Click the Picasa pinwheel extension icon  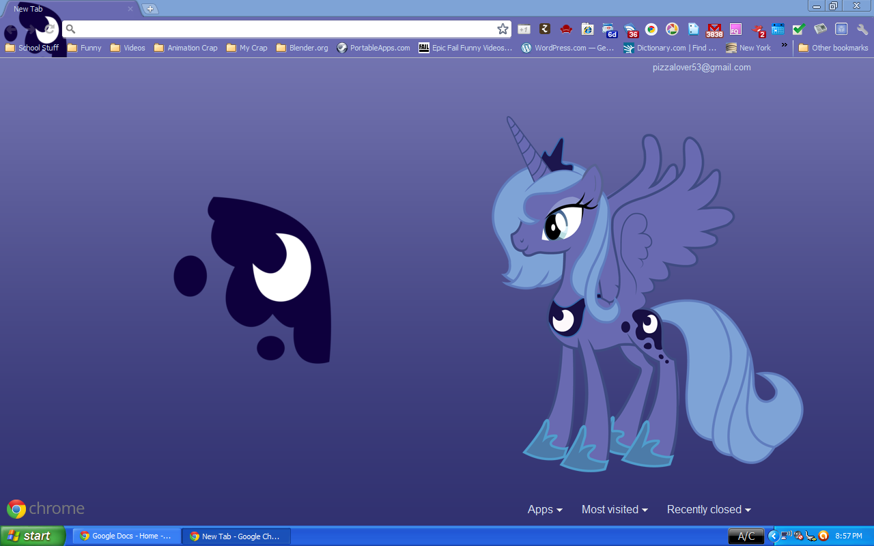(x=673, y=29)
